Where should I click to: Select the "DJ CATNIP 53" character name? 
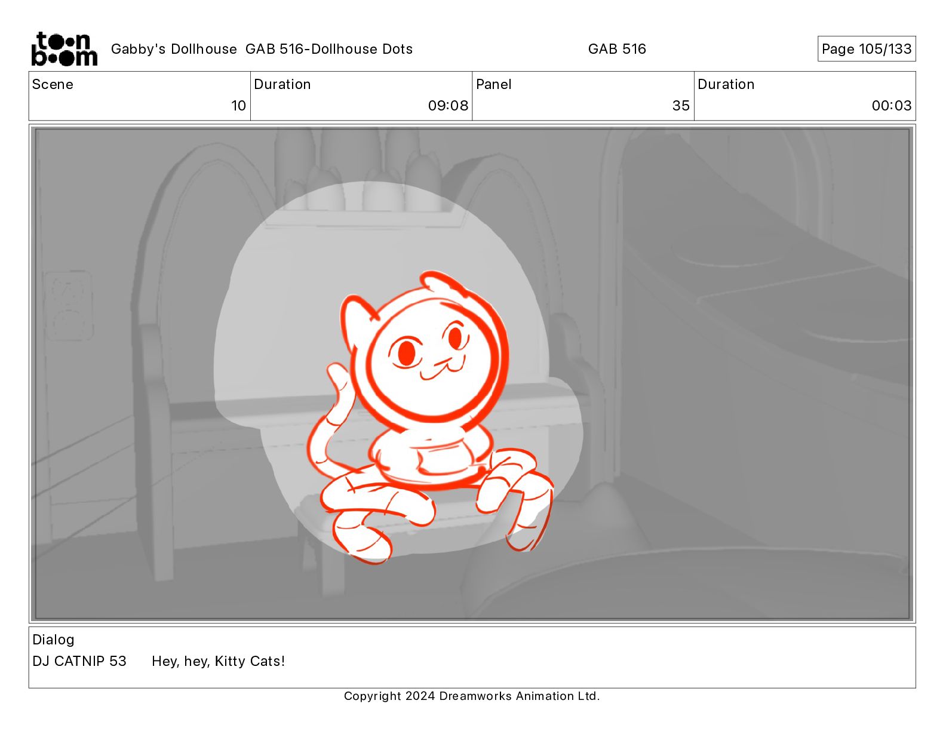(79, 661)
